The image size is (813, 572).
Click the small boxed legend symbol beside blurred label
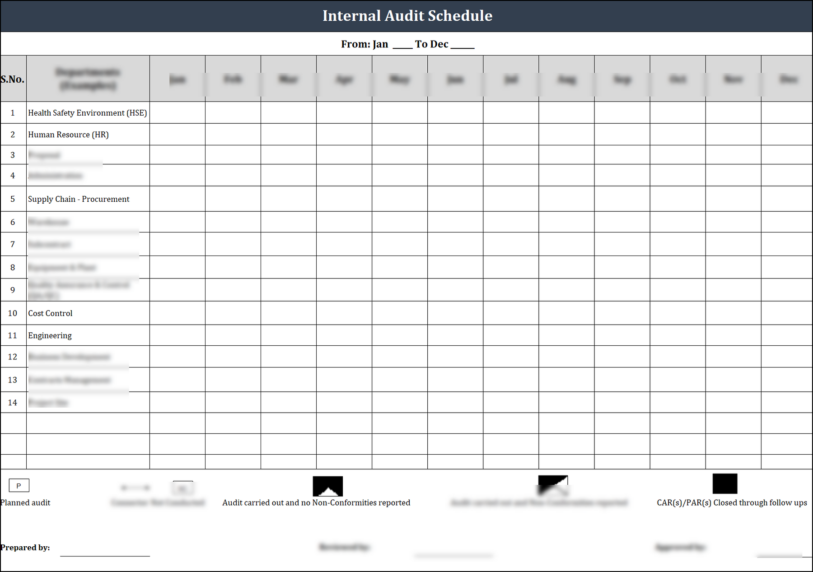pyautogui.click(x=182, y=488)
